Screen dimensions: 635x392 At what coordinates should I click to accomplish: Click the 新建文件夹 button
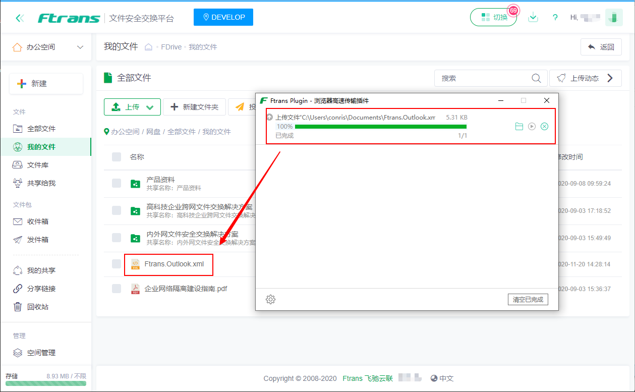tap(194, 107)
